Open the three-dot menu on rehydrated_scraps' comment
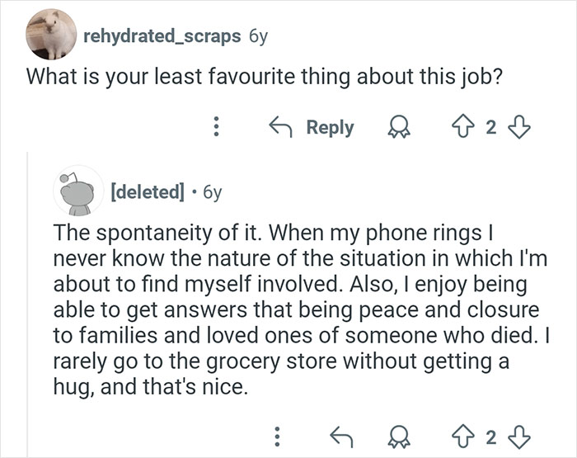Screen dimensions: 577x458 point(216,127)
